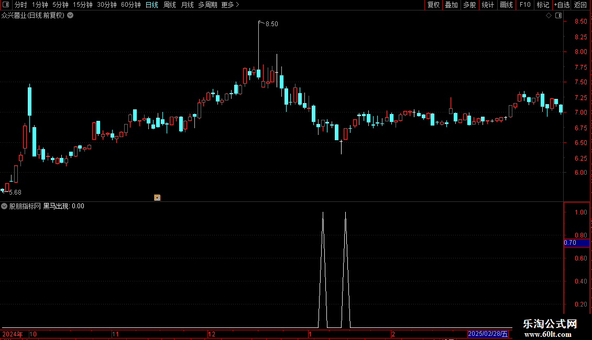Toggle the sidebar panel icon beside 分时

tap(6, 5)
